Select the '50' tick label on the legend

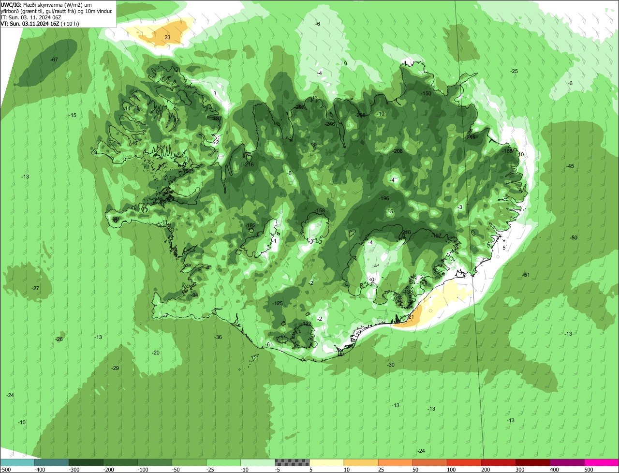416,470
